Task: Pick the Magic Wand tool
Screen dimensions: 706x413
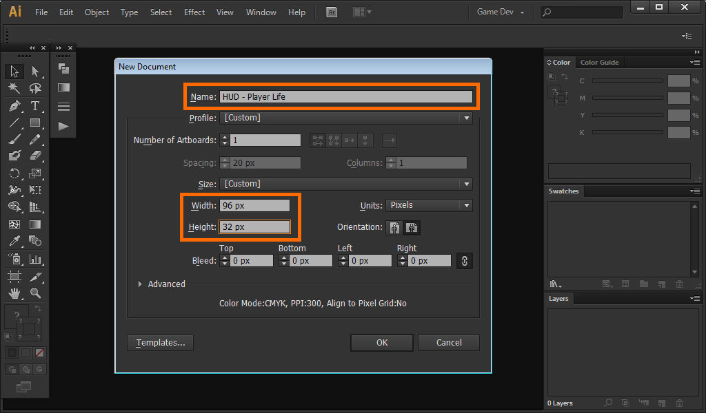Action: click(14, 89)
